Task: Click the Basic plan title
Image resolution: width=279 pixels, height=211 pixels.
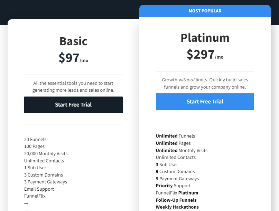Action: pyautogui.click(x=73, y=41)
